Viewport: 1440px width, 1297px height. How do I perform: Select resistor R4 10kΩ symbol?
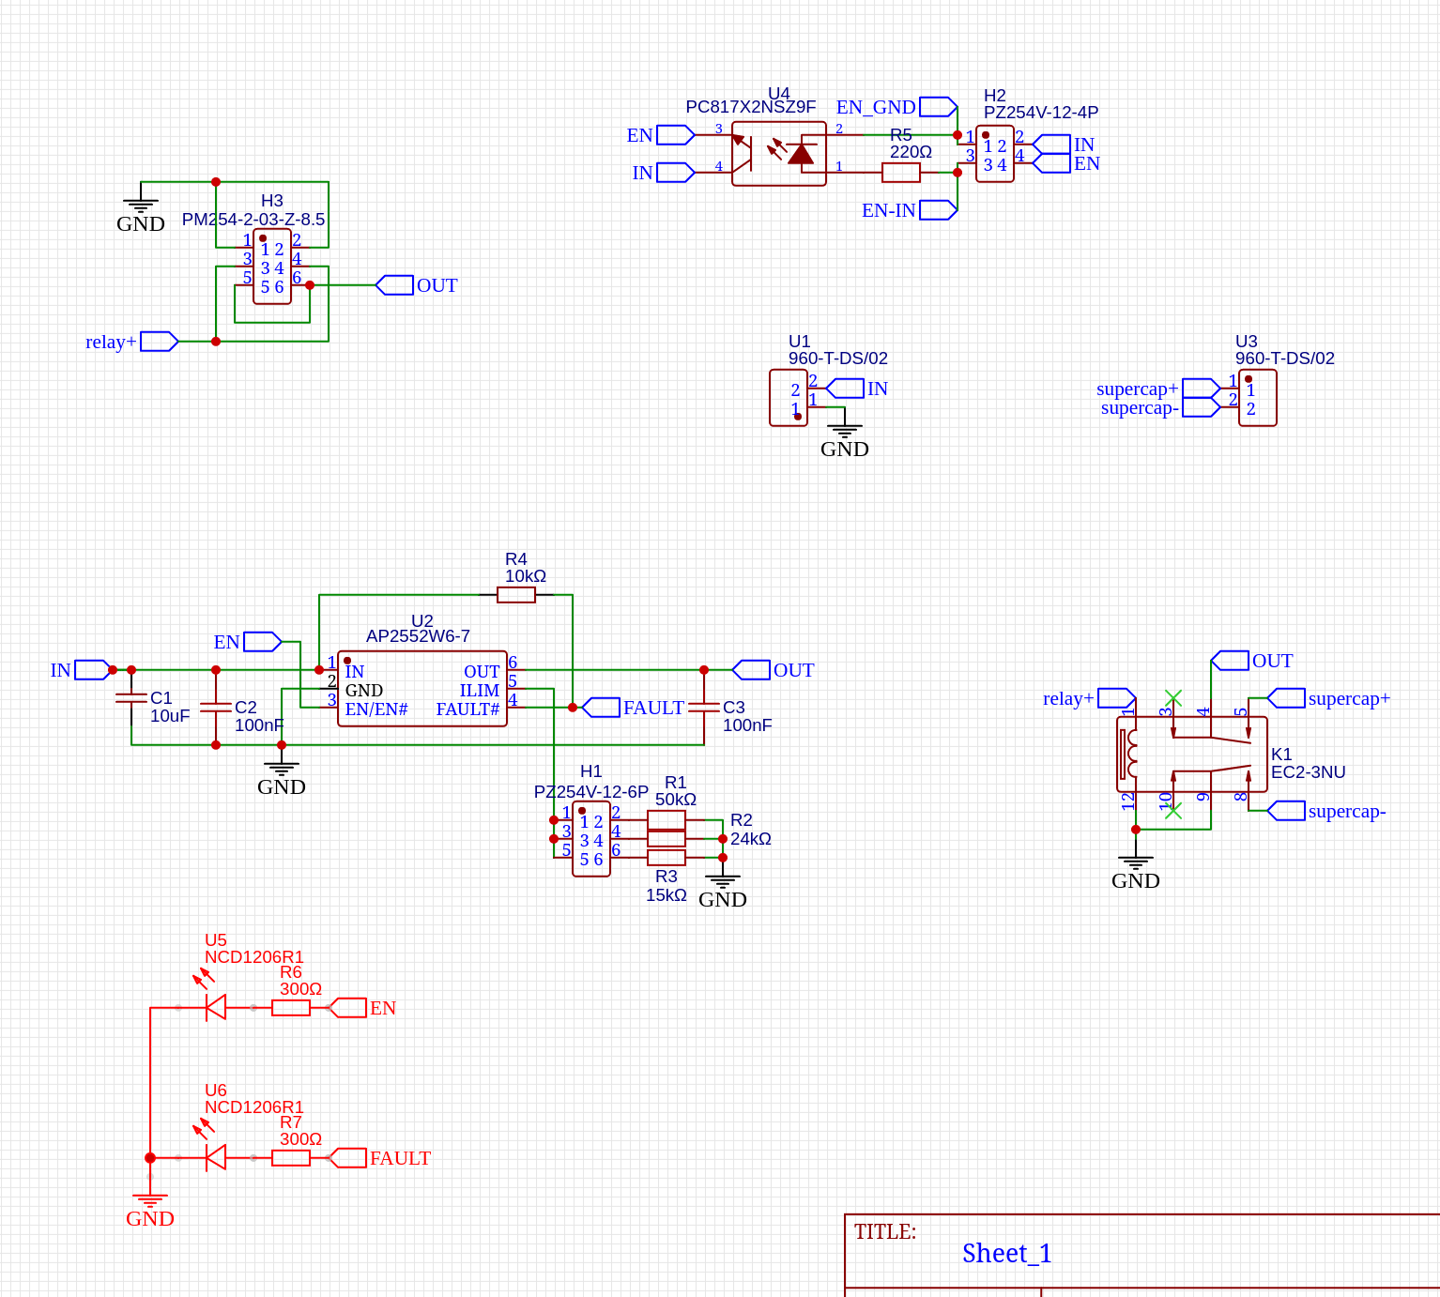coord(516,595)
